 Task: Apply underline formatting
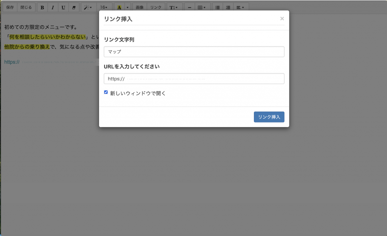pyautogui.click(x=63, y=7)
